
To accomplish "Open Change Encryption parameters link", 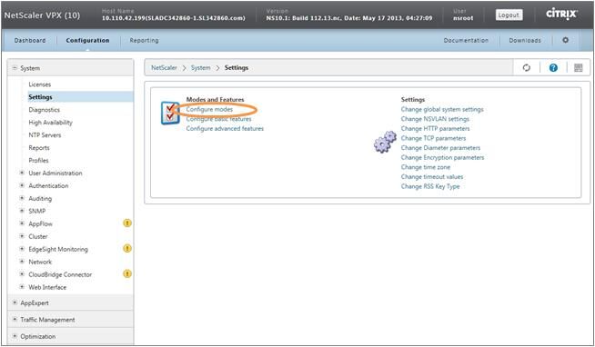I will pyautogui.click(x=442, y=157).
